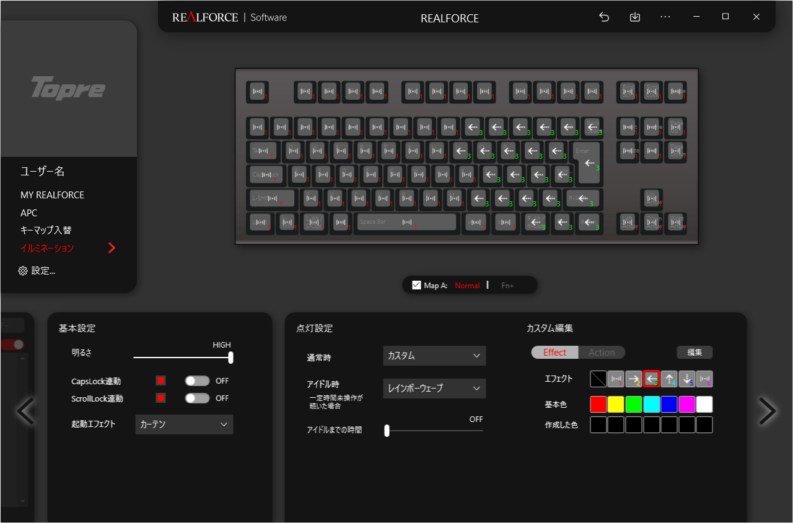Click the Page Up key on keyboard
This screenshot has height=523, width=793.
[675, 127]
